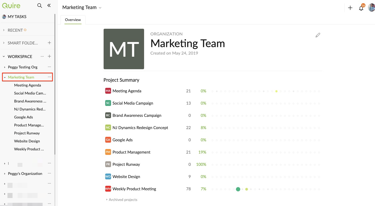This screenshot has width=375, height=206.
Task: Click the Quire logo
Action: pos(11,5)
